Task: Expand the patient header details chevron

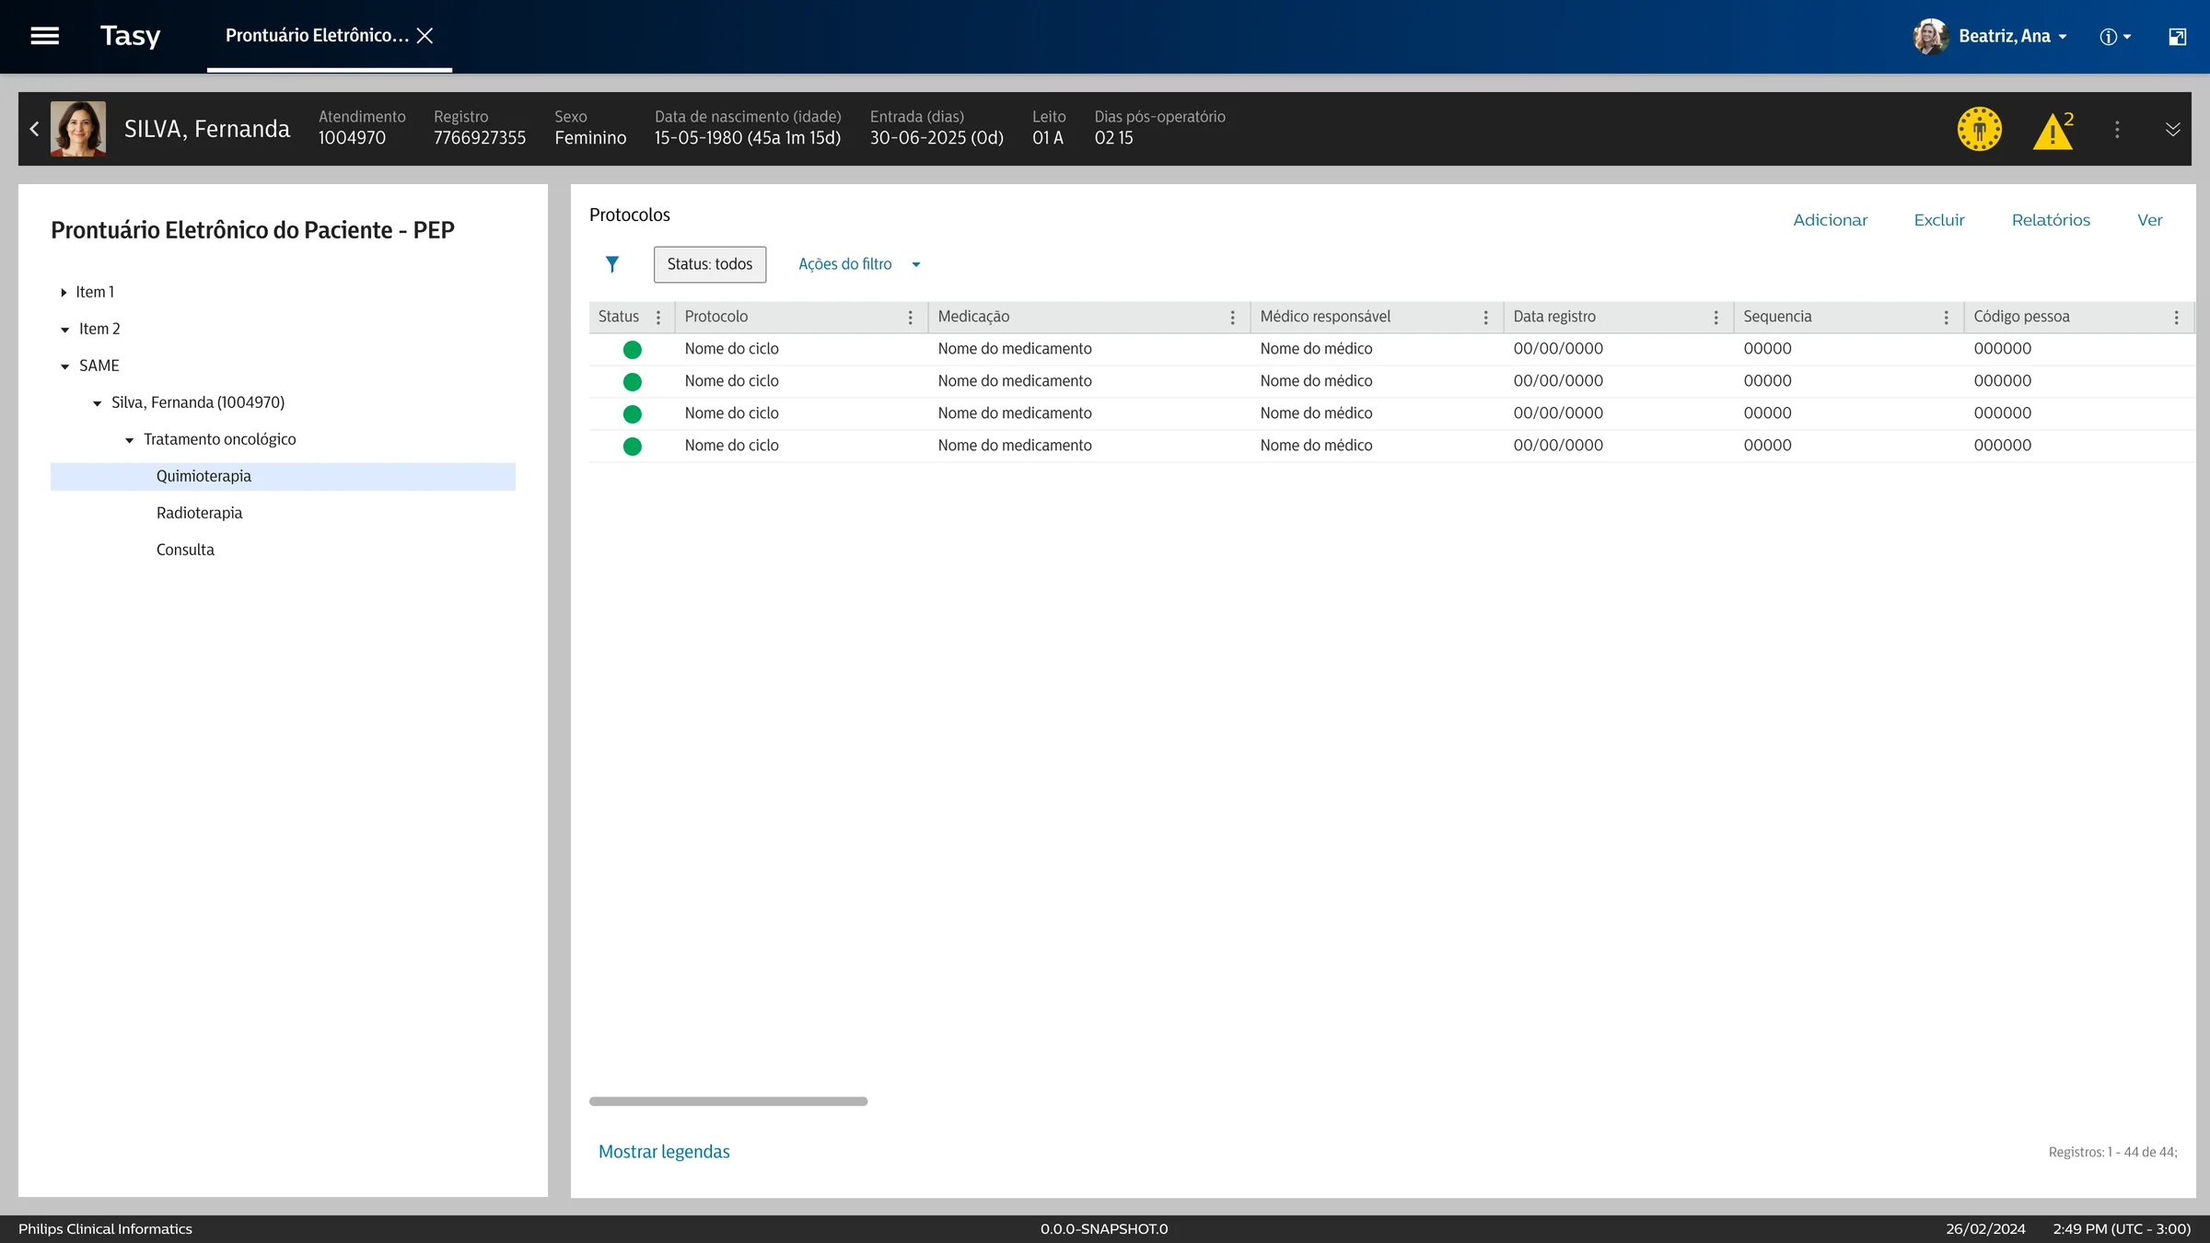Action: tap(2173, 129)
